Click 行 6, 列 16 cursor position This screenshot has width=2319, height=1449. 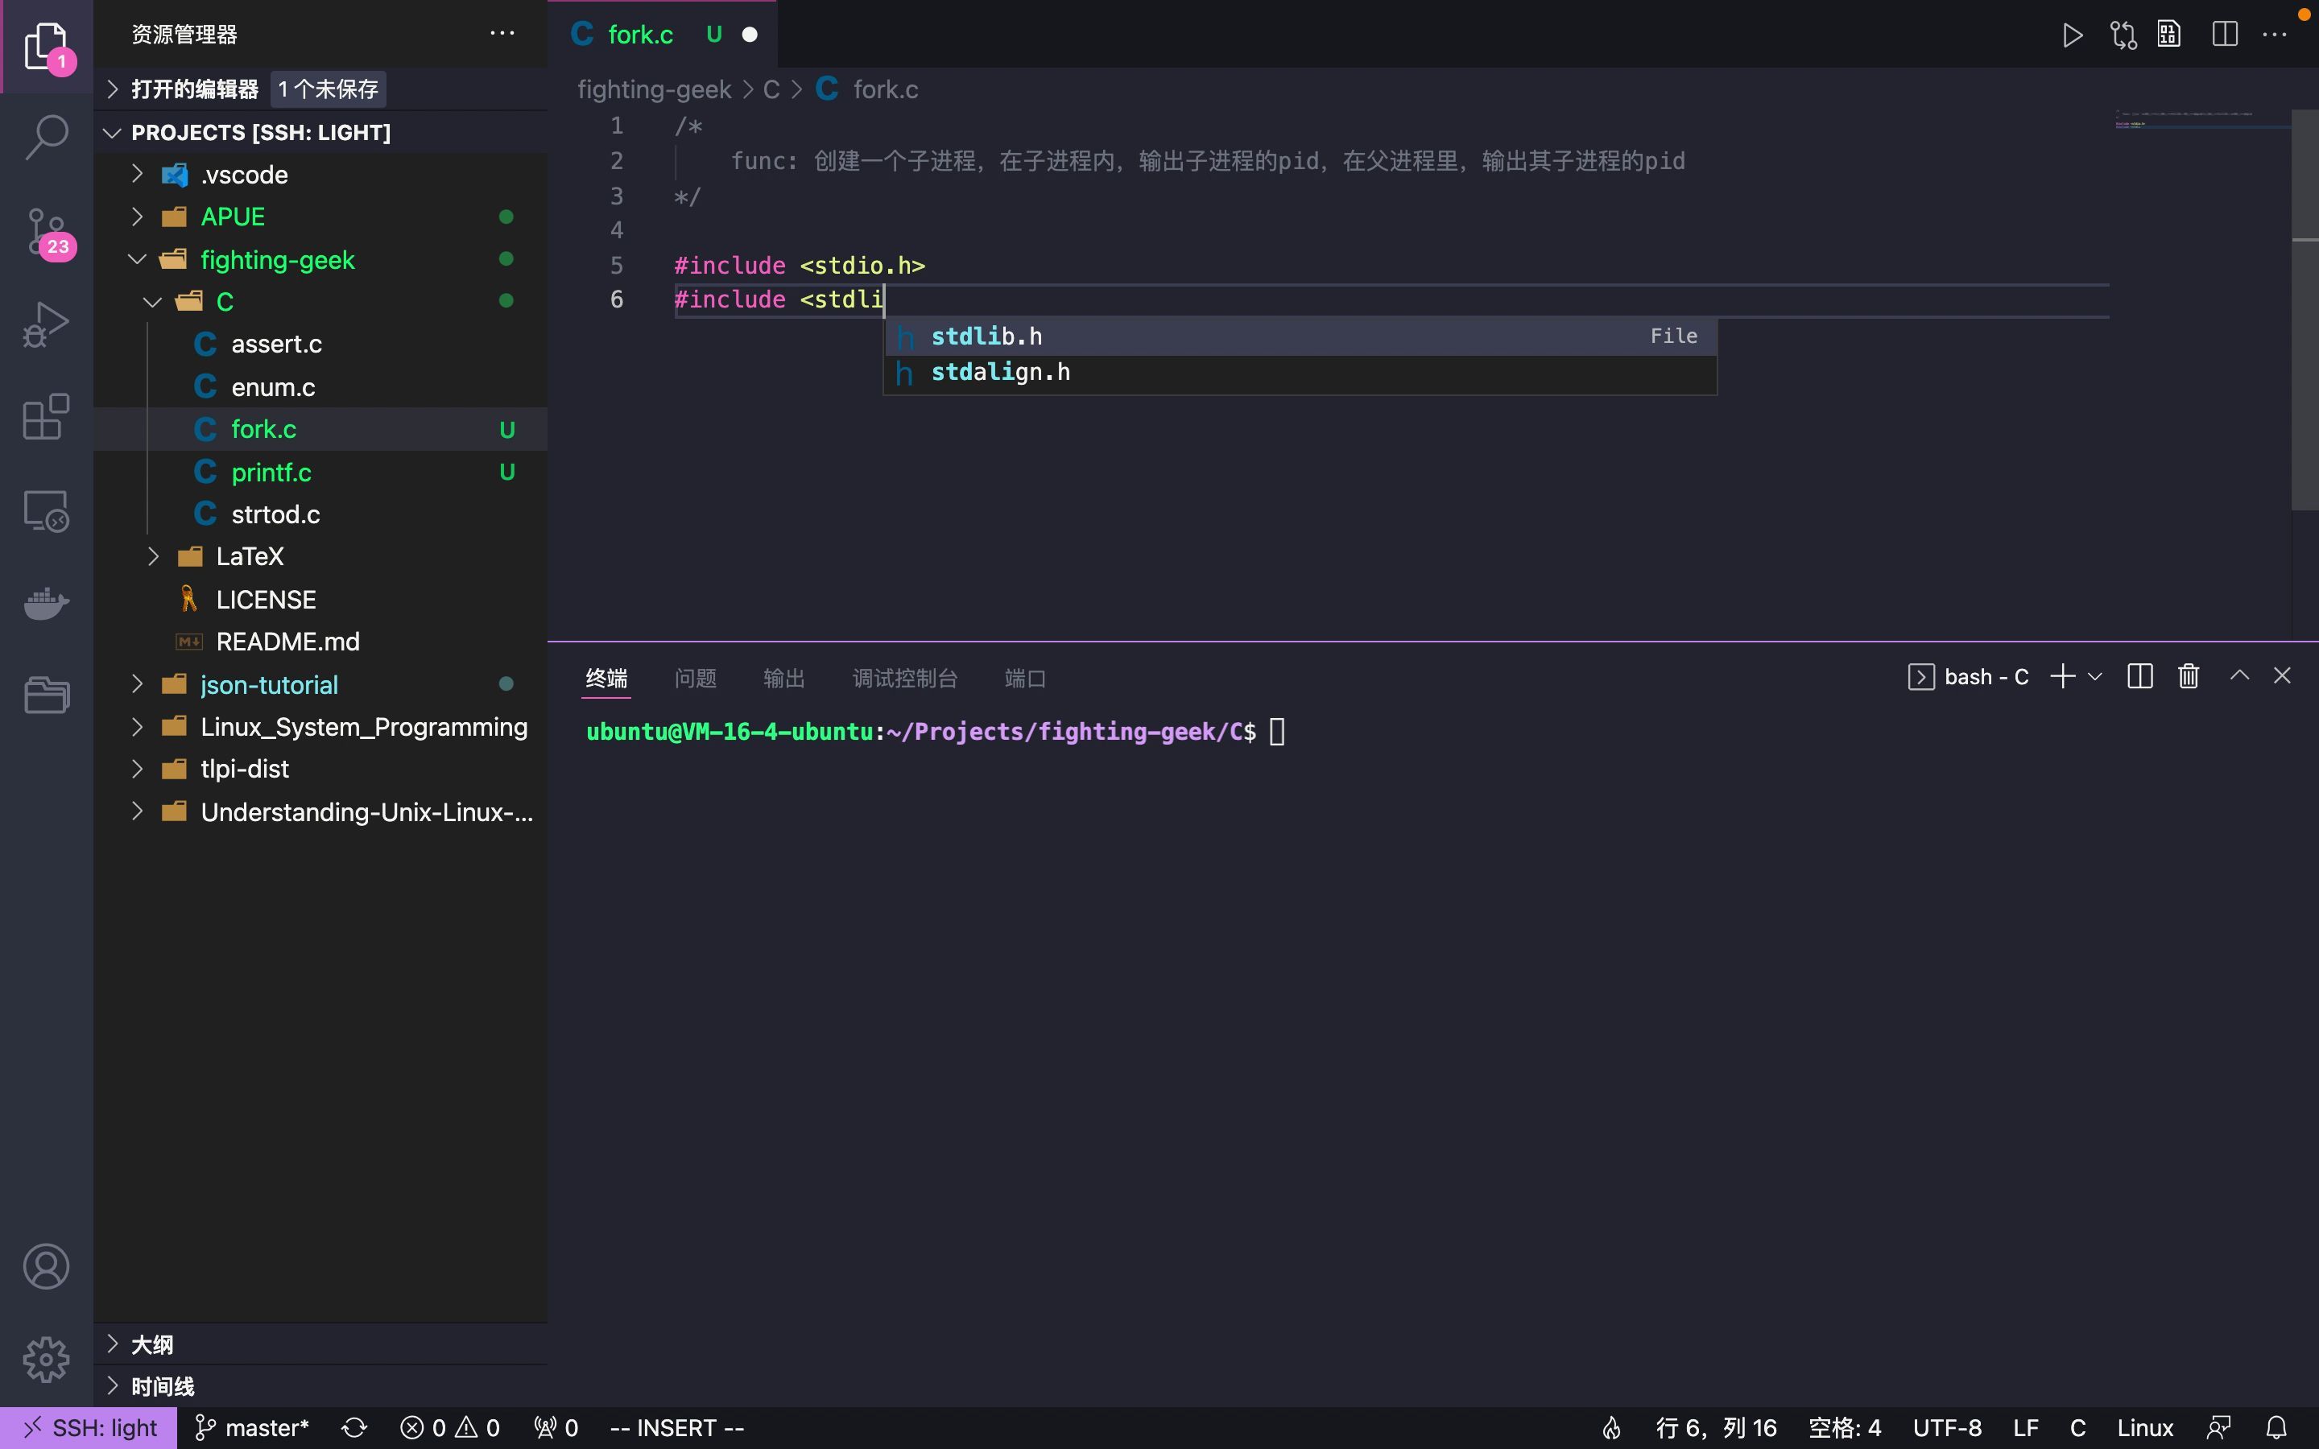(1715, 1428)
